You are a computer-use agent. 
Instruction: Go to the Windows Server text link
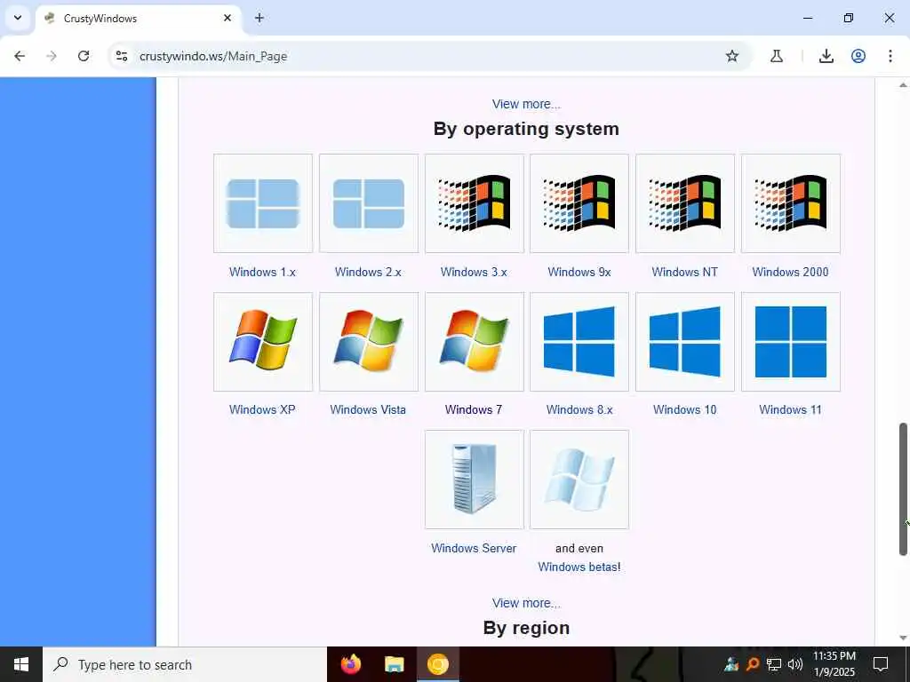tap(474, 548)
